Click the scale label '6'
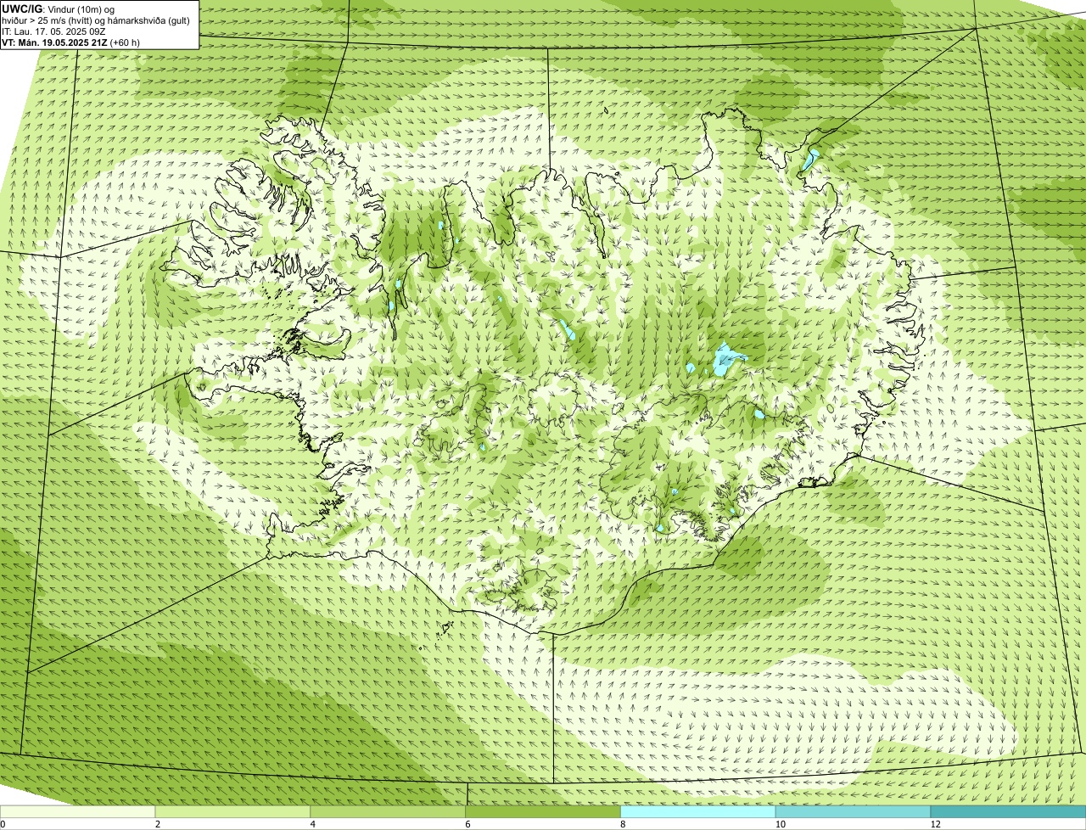1086x830 pixels. click(468, 824)
